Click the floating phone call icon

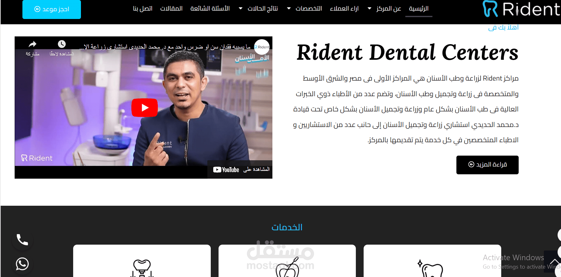coord(22,240)
